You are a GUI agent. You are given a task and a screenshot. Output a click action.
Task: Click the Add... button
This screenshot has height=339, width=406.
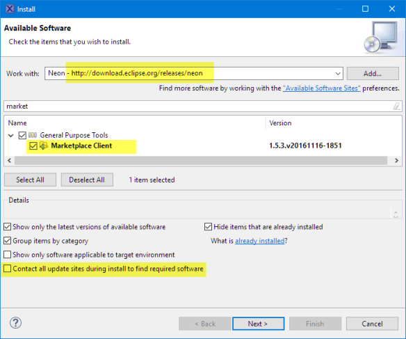click(373, 74)
